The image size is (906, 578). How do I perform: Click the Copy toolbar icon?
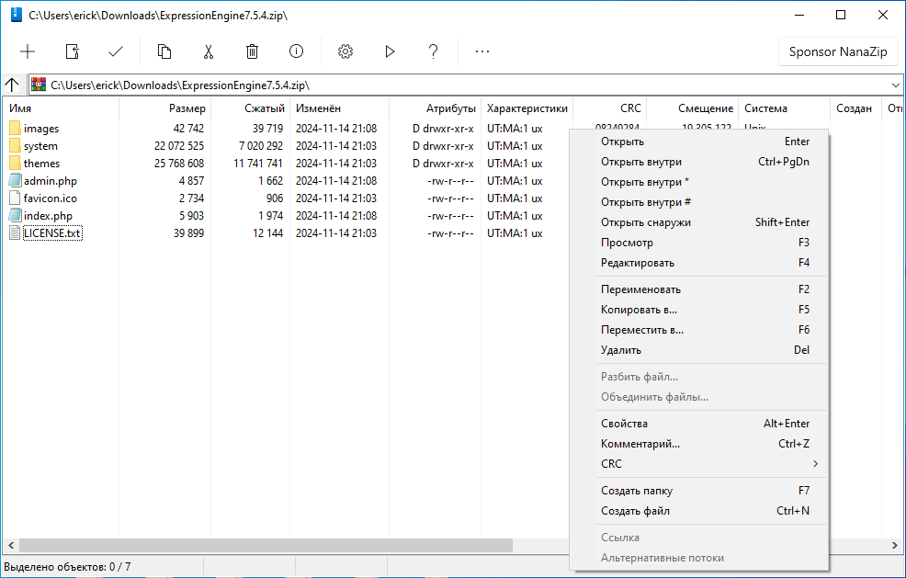[164, 51]
